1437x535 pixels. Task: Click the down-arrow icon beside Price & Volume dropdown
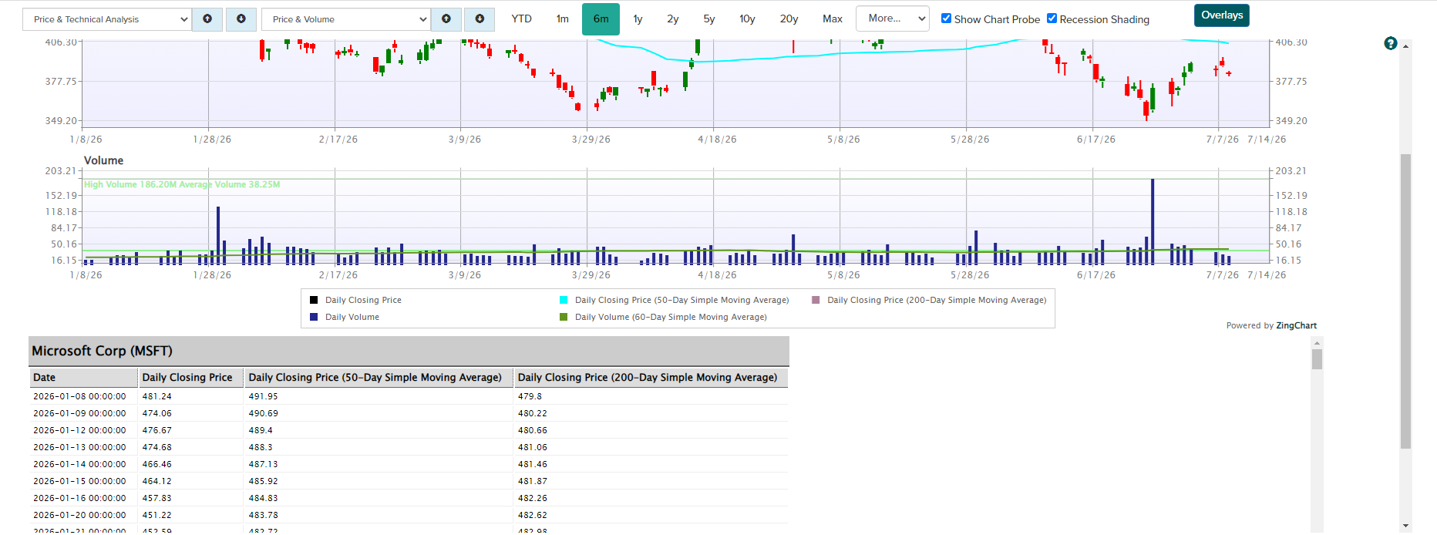pyautogui.click(x=480, y=19)
